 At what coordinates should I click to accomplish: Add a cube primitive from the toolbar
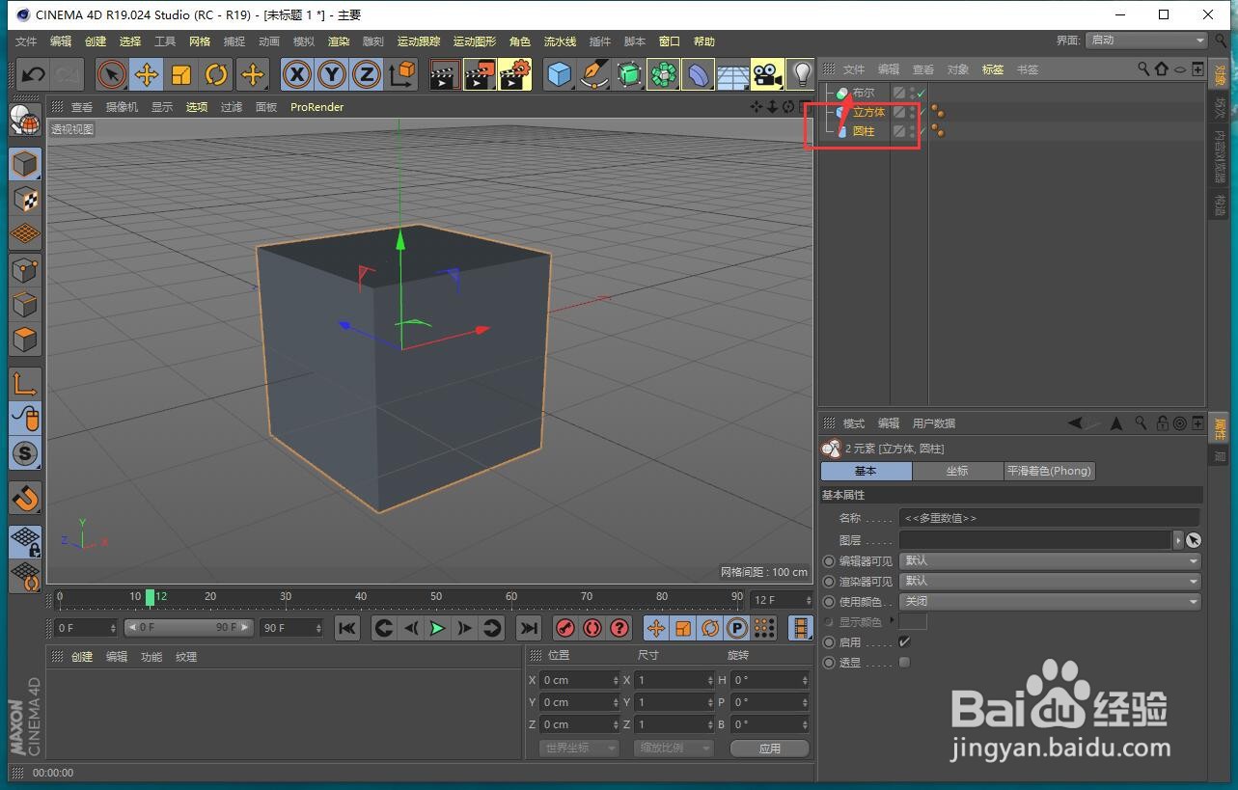[559, 74]
